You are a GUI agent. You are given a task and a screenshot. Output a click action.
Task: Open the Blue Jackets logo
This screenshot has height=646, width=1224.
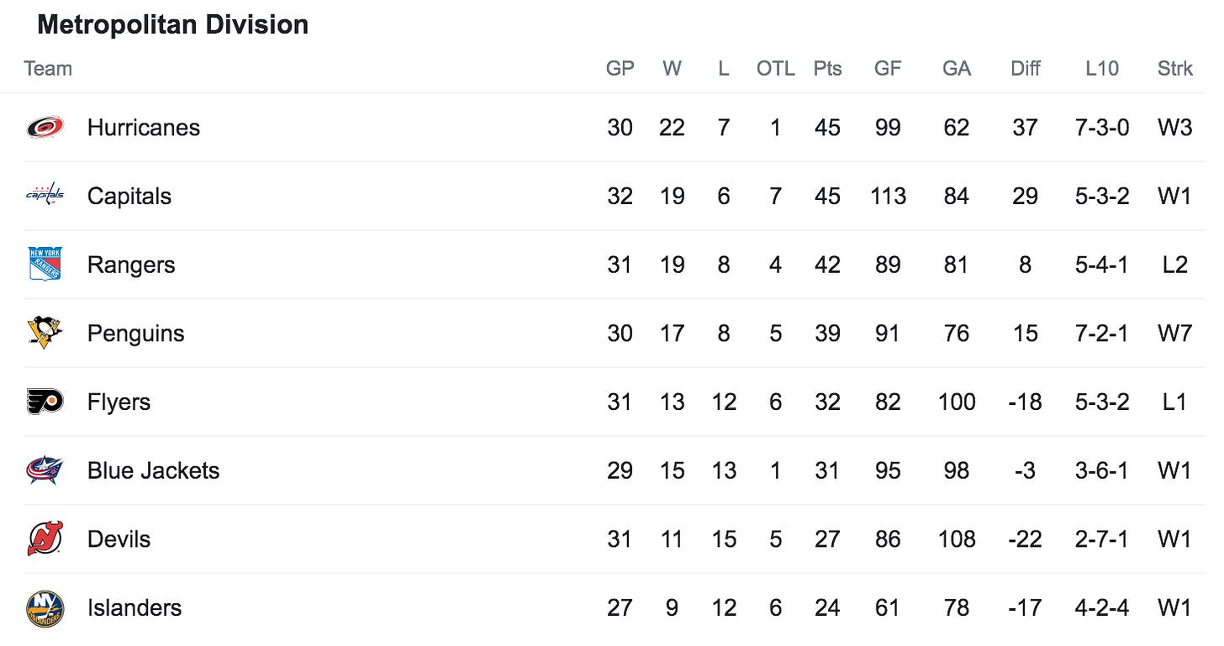point(45,470)
